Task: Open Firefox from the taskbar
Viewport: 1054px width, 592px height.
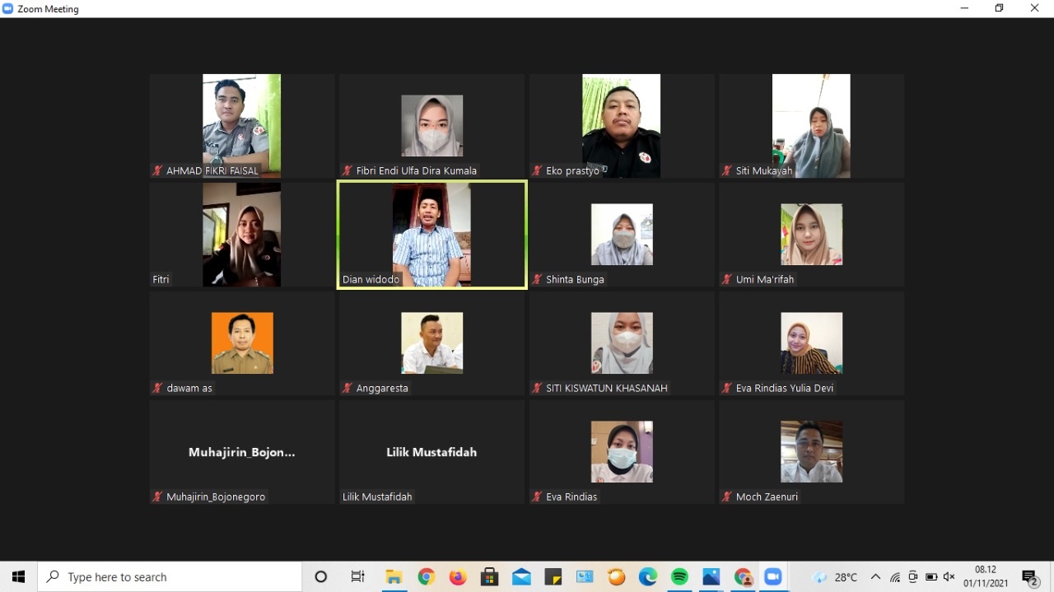Action: 458,577
